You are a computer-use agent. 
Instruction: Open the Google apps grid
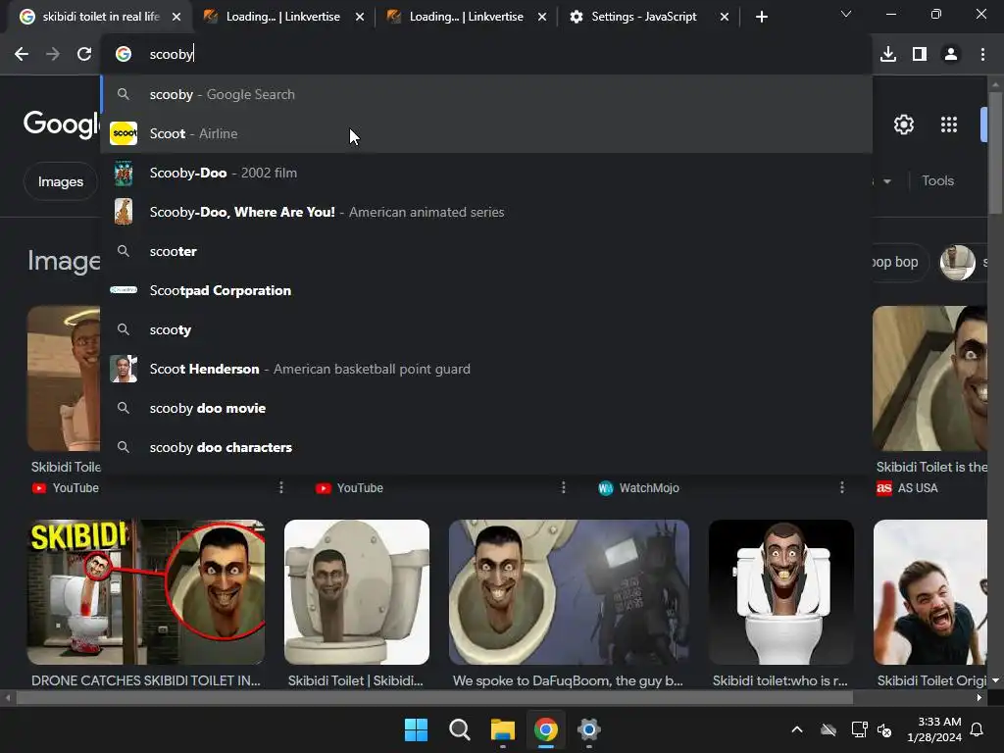pyautogui.click(x=949, y=125)
